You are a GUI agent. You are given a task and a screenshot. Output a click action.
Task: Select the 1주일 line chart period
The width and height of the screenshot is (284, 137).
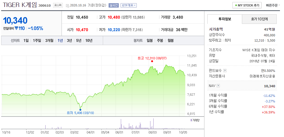coord(37,41)
